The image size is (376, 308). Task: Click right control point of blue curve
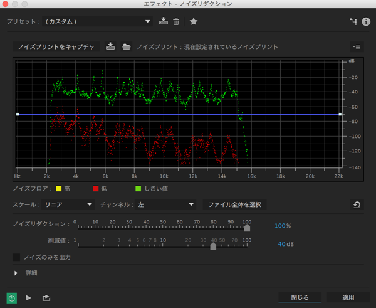point(340,114)
